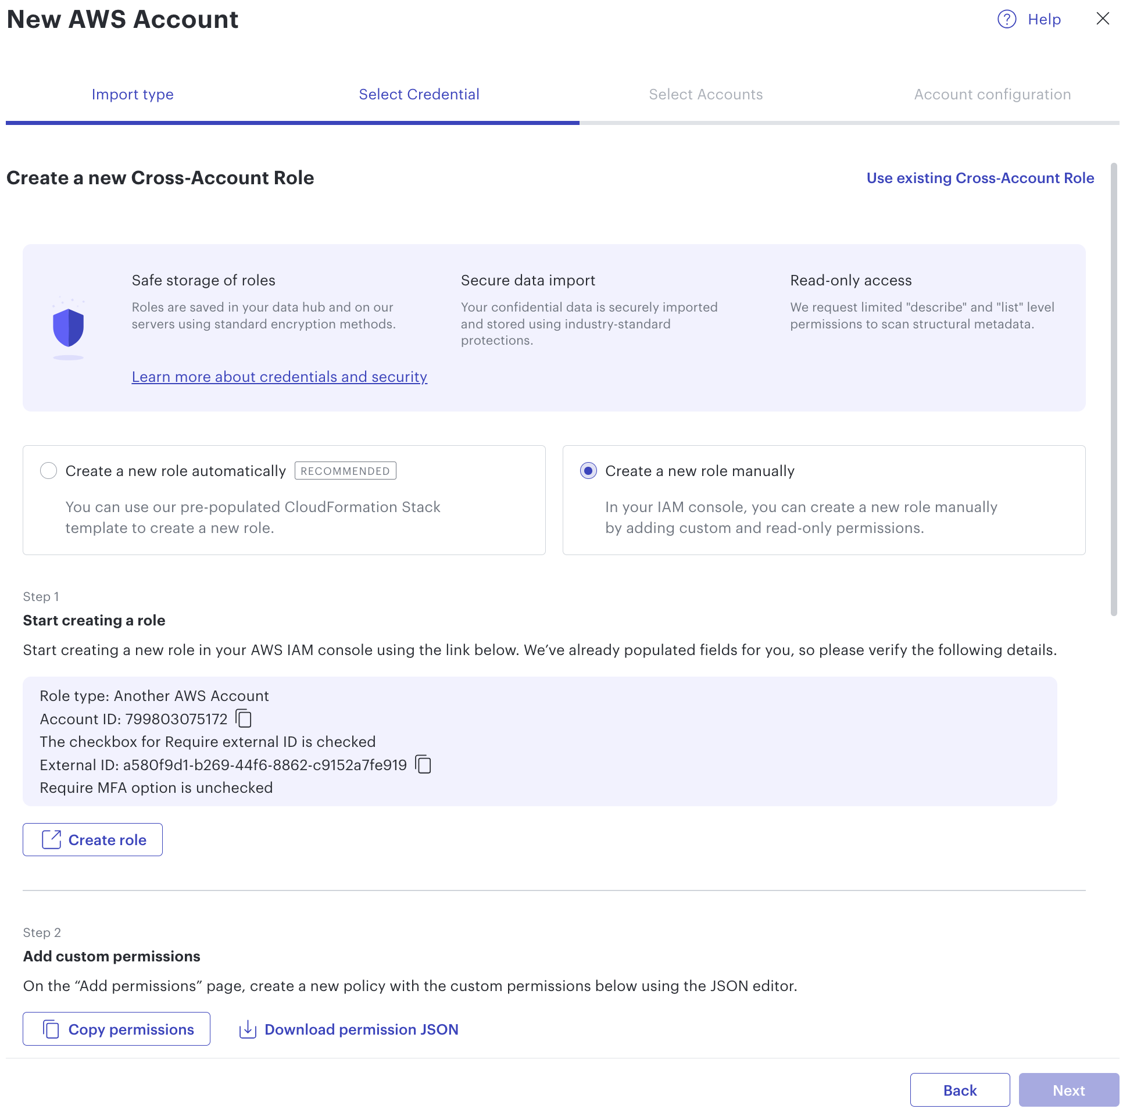
Task: Switch to the Select Credential tab
Action: point(419,94)
